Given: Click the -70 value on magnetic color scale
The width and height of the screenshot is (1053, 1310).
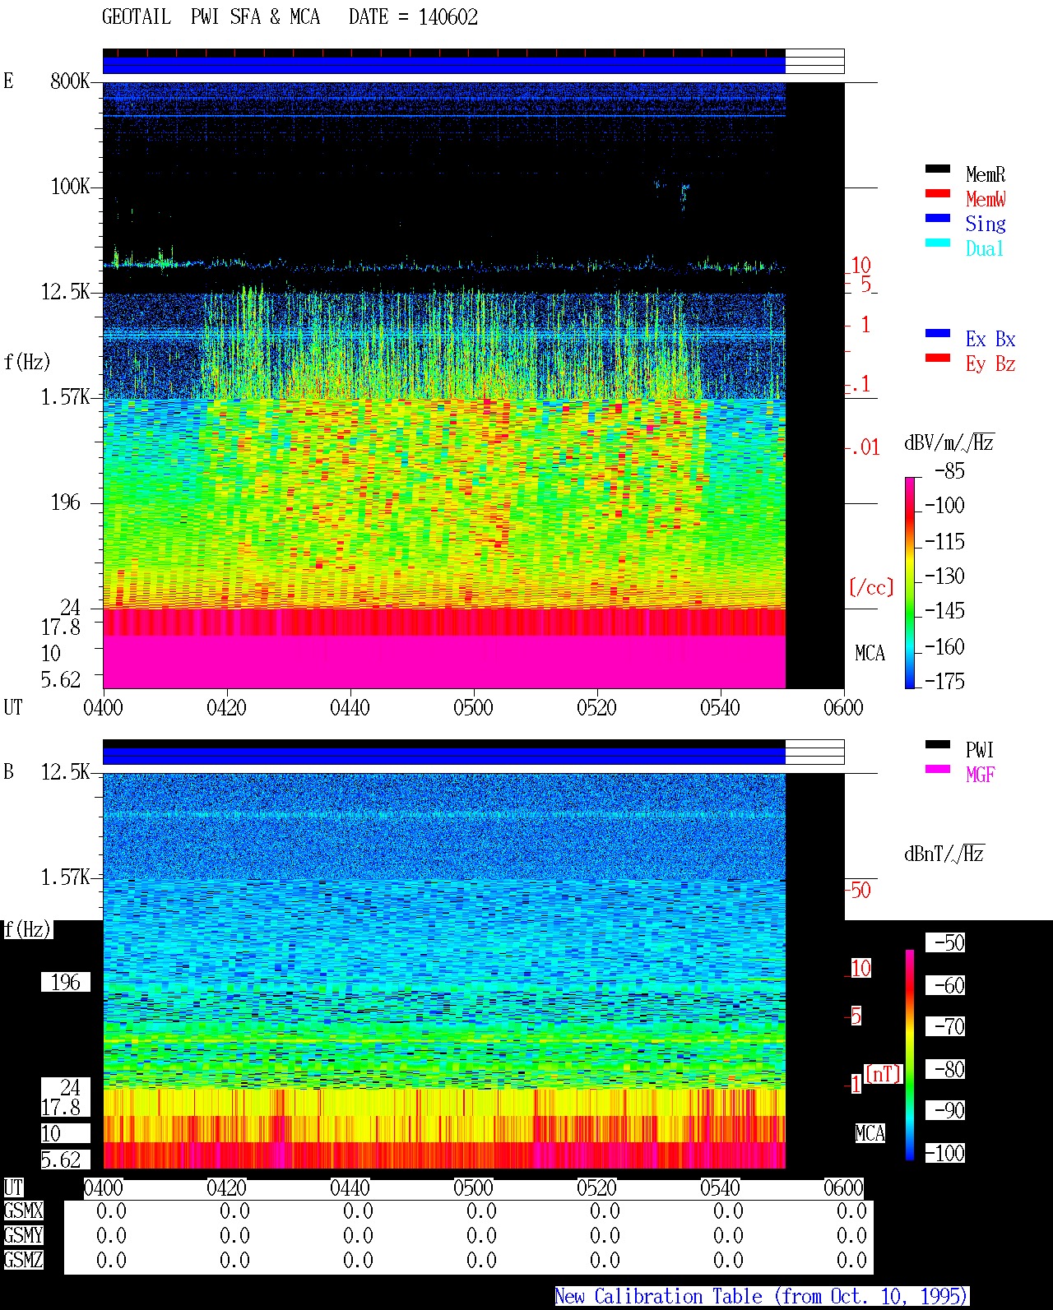Looking at the screenshot, I should point(945,1026).
